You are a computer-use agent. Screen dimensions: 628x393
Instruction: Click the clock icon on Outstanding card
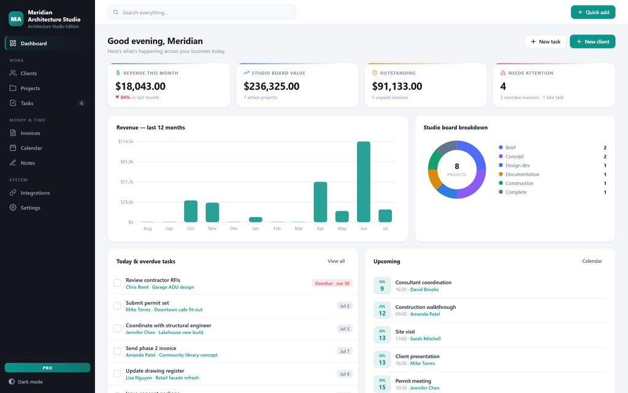[x=375, y=73]
